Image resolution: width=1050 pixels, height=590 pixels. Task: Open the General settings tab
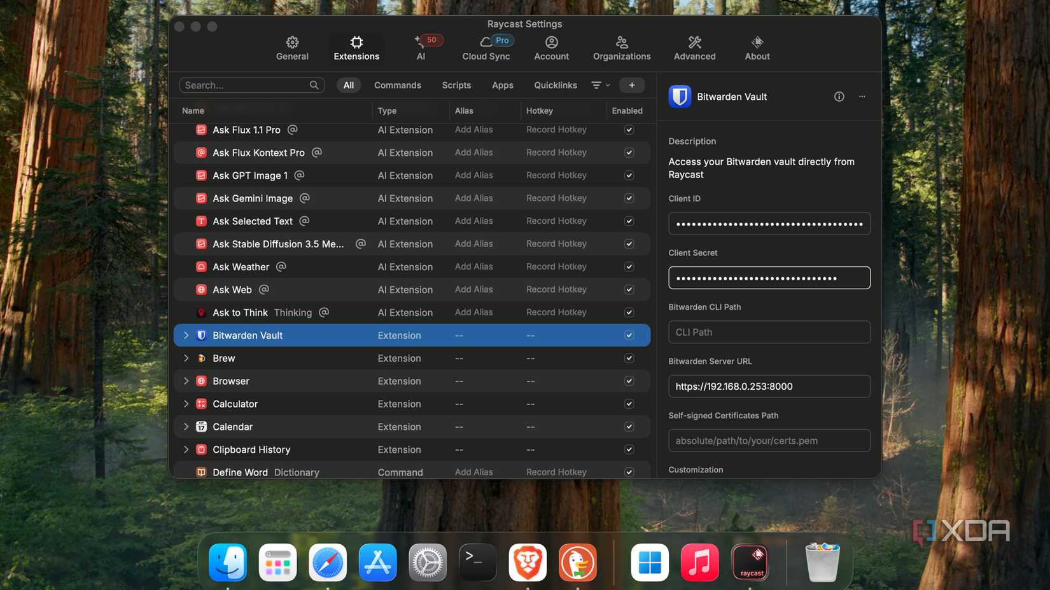[292, 48]
